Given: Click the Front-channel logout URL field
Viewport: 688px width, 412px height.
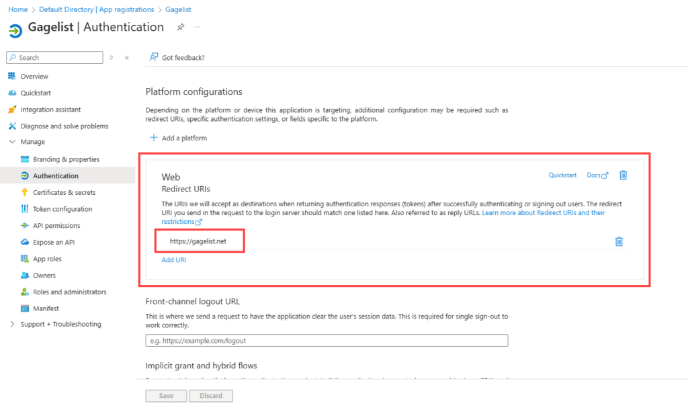Looking at the screenshot, I should [x=327, y=341].
